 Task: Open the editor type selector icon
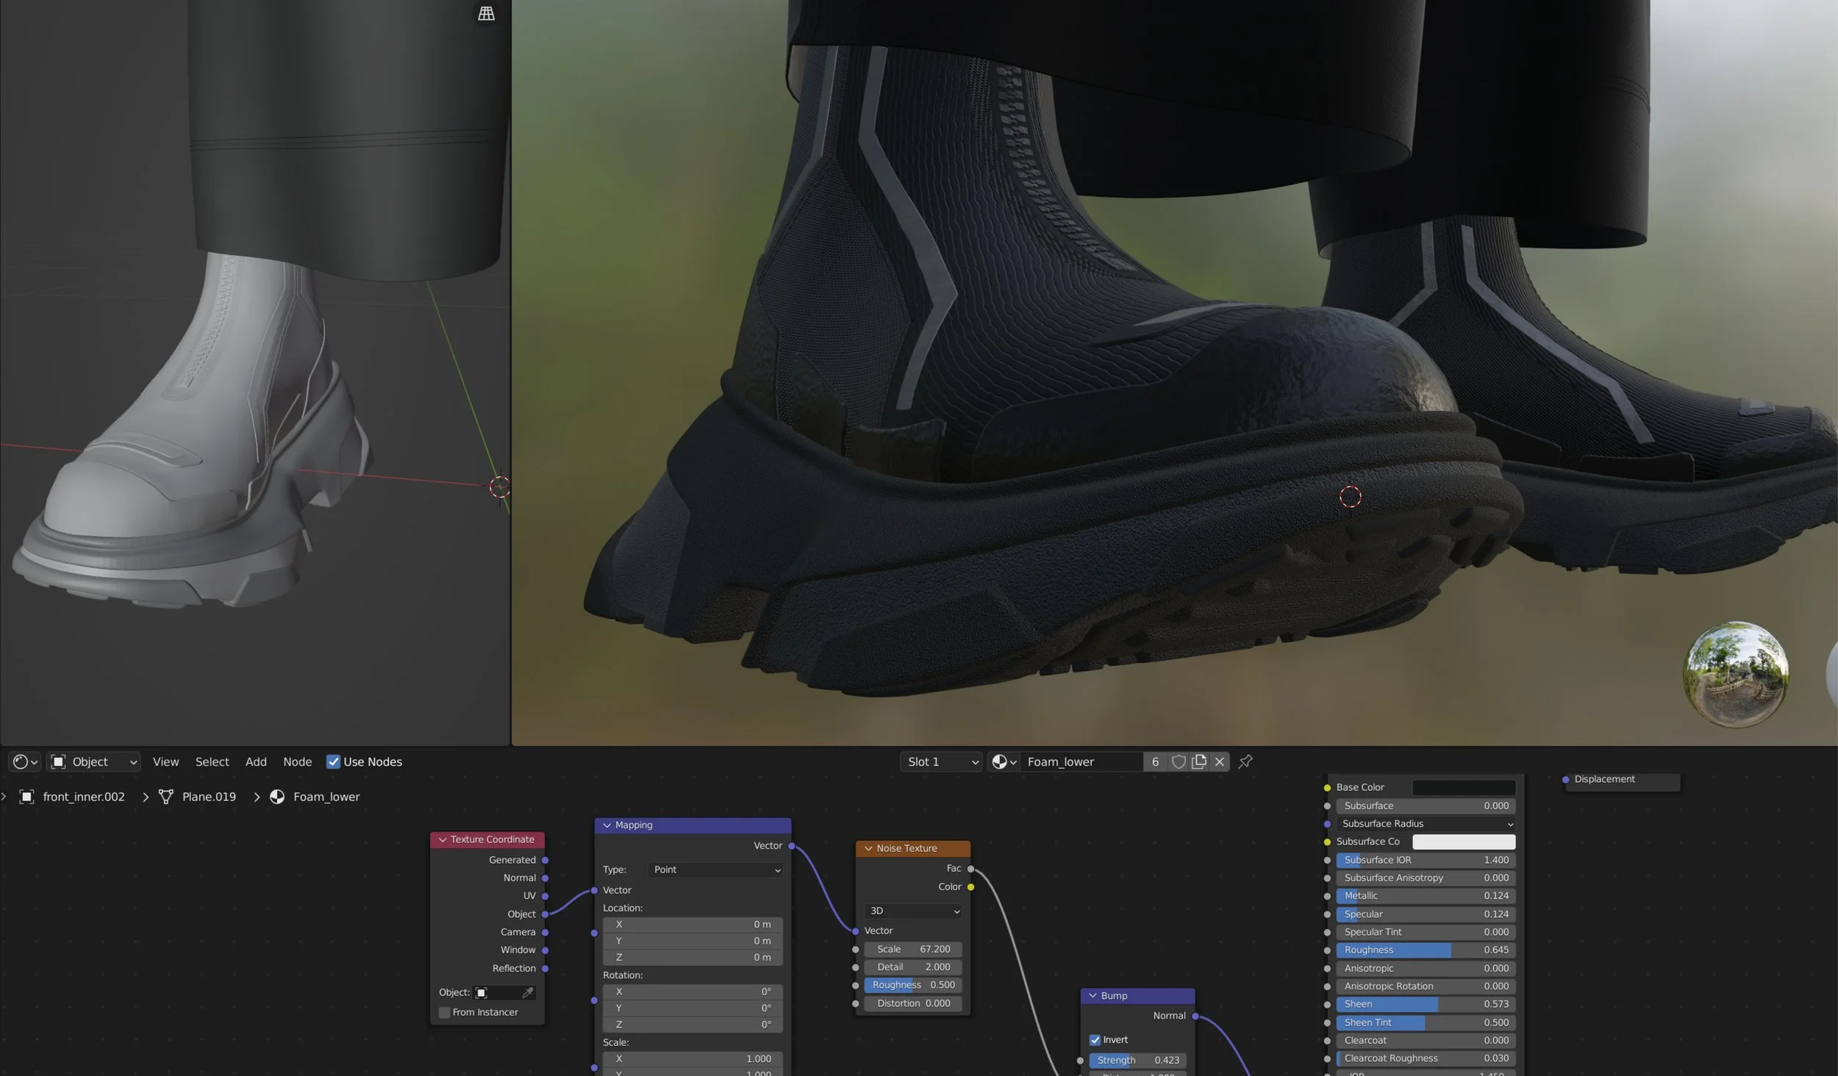pyautogui.click(x=25, y=761)
